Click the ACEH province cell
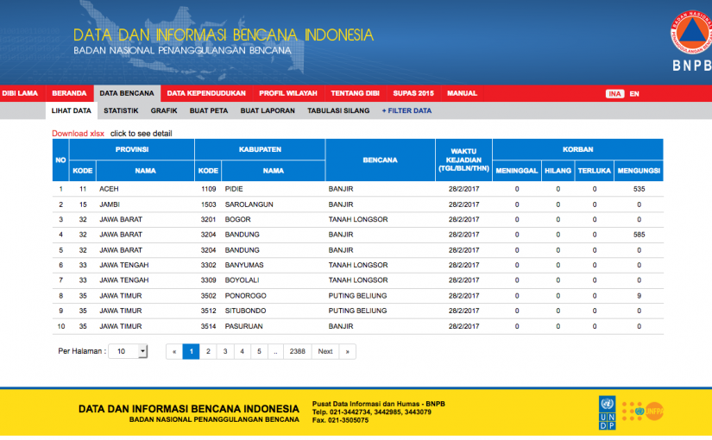This screenshot has width=712, height=440. tap(109, 189)
